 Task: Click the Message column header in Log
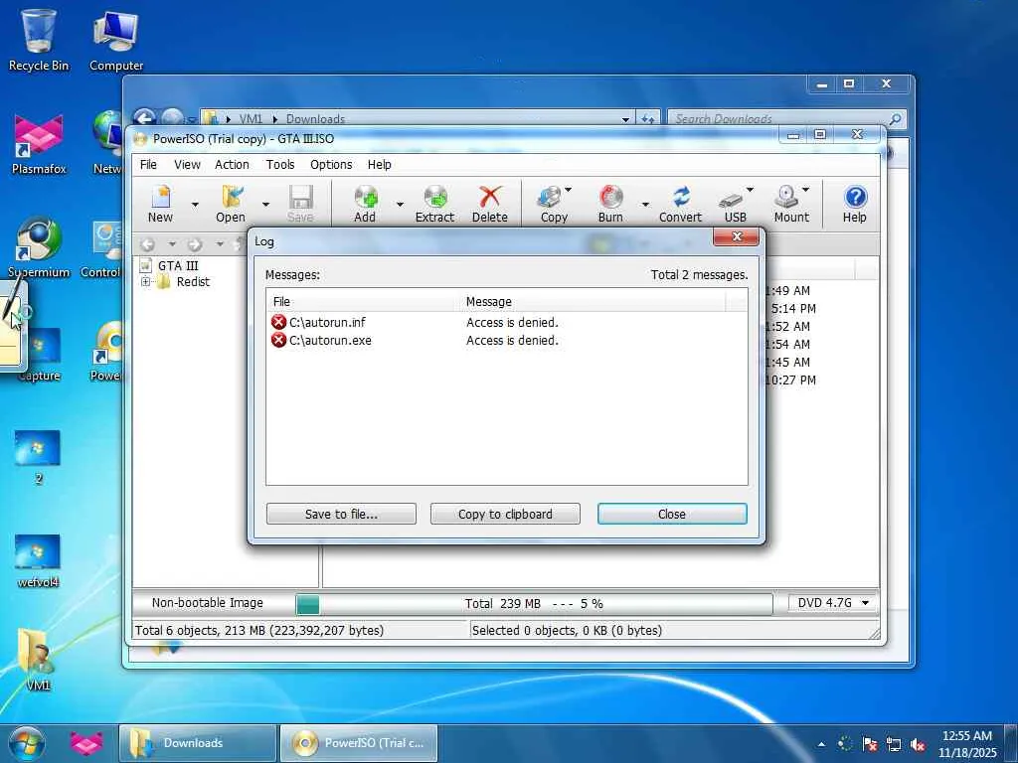(593, 302)
